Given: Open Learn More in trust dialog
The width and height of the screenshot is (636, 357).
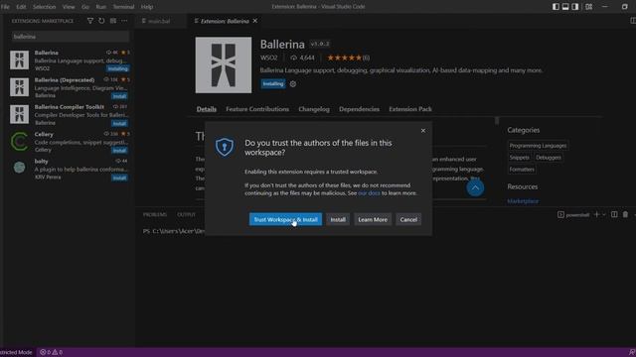Looking at the screenshot, I should [373, 219].
